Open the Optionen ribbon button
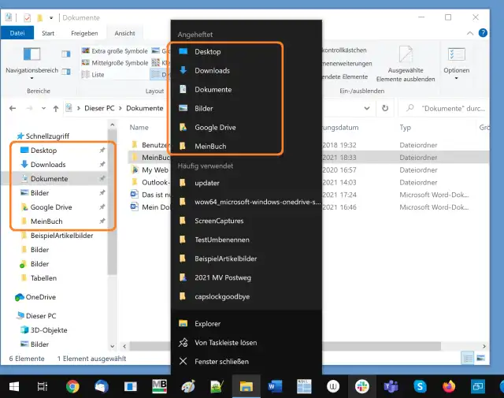This screenshot has height=398, width=504. click(456, 57)
